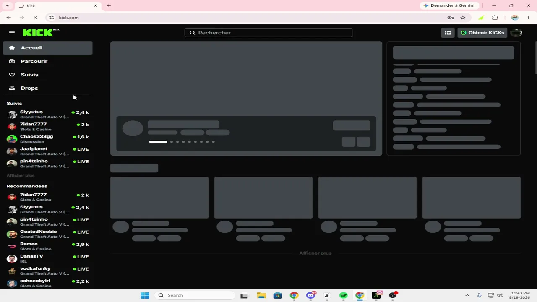Close the Kick tab

(95, 5)
